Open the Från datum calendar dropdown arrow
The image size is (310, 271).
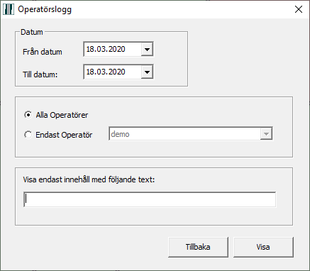[147, 50]
